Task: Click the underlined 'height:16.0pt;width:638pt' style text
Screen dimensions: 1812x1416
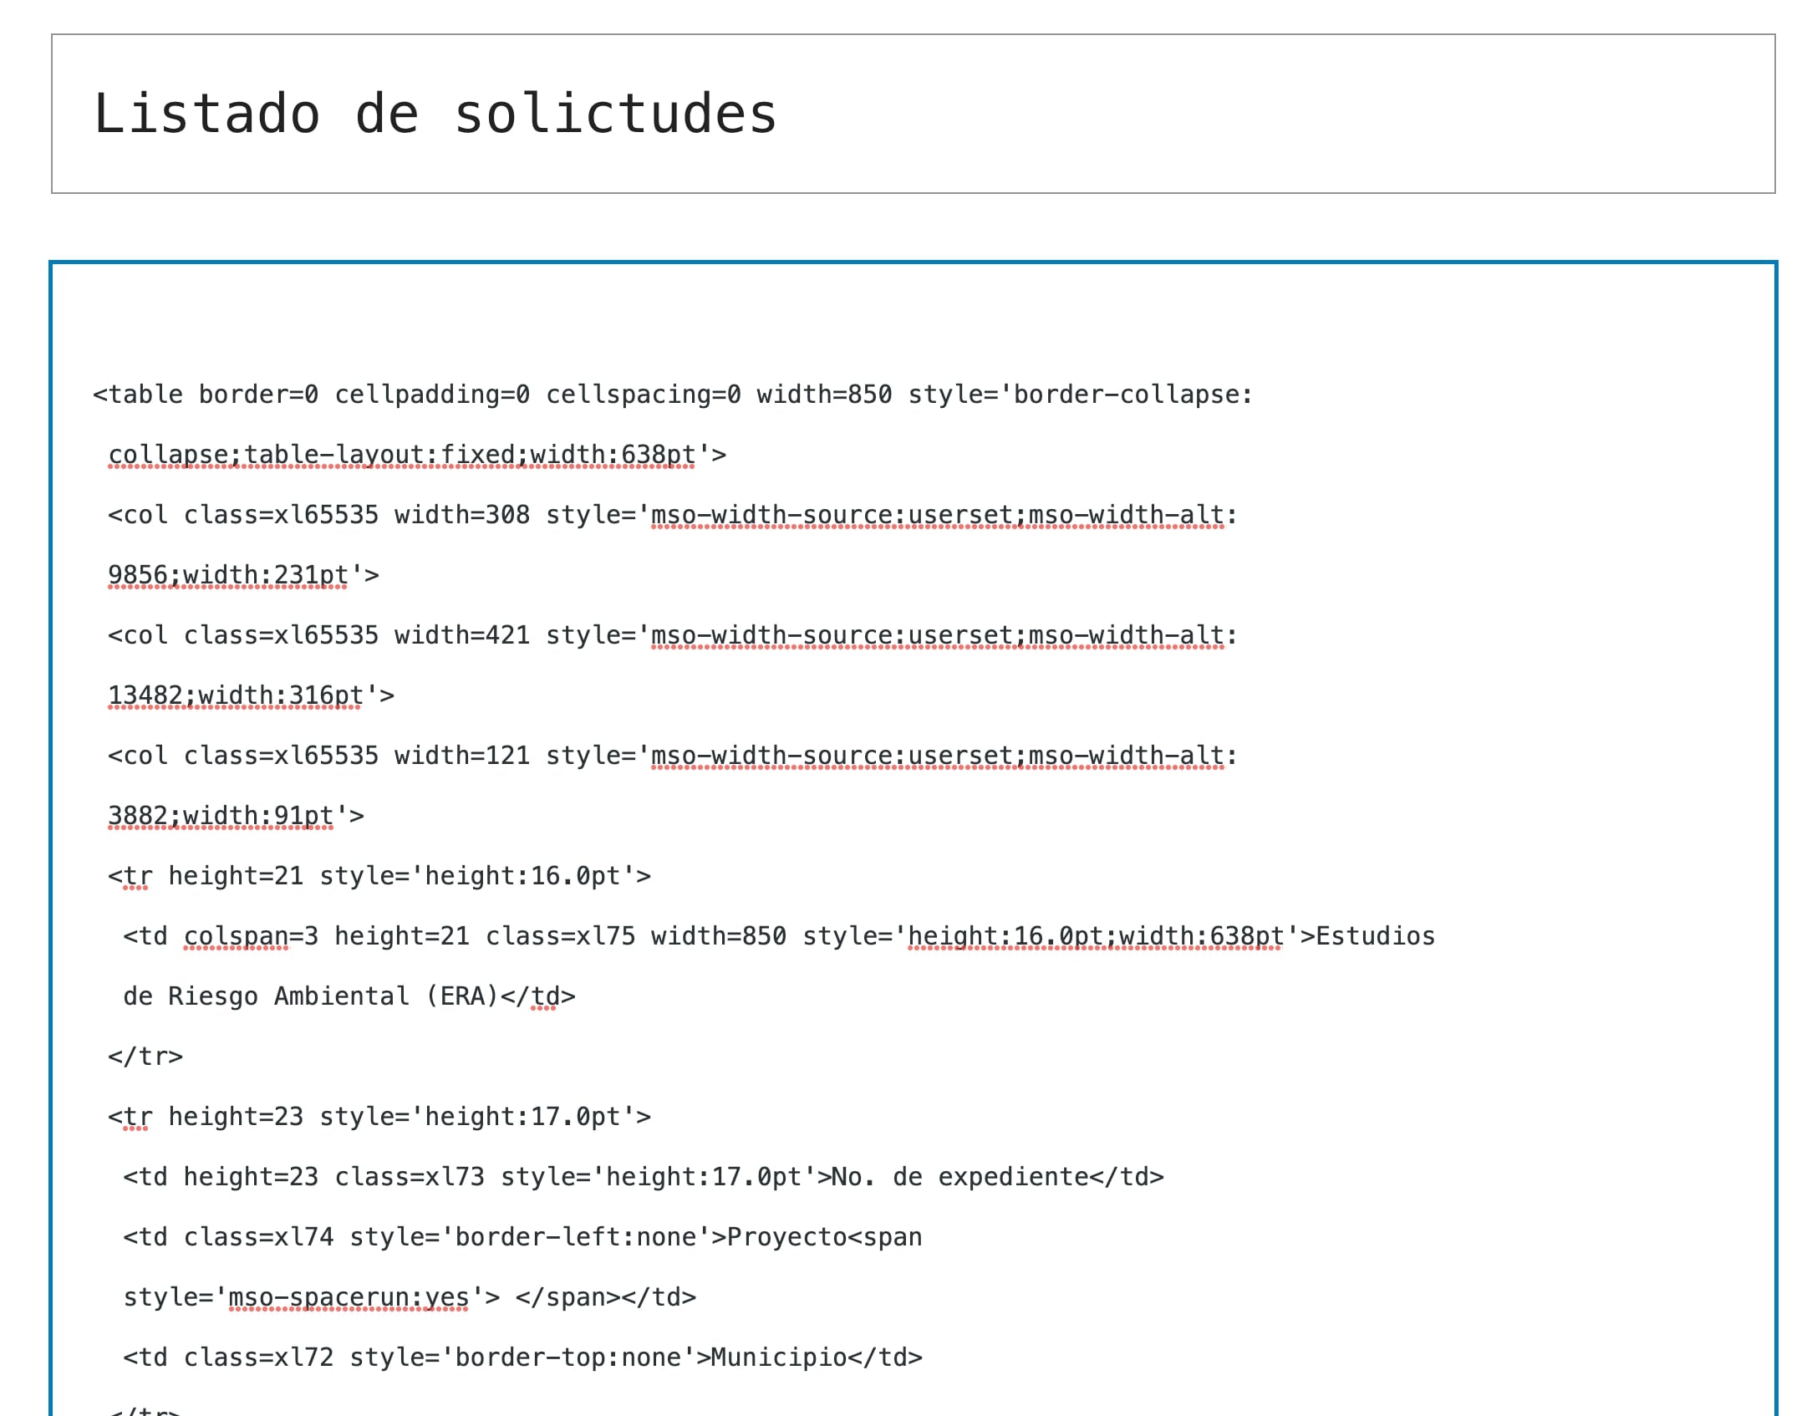Action: (x=1095, y=936)
